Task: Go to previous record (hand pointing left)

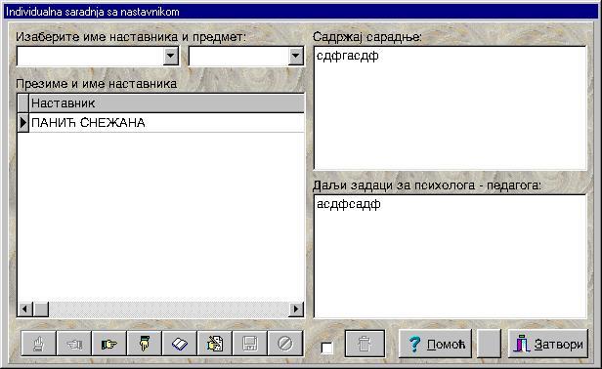Action: (73, 344)
